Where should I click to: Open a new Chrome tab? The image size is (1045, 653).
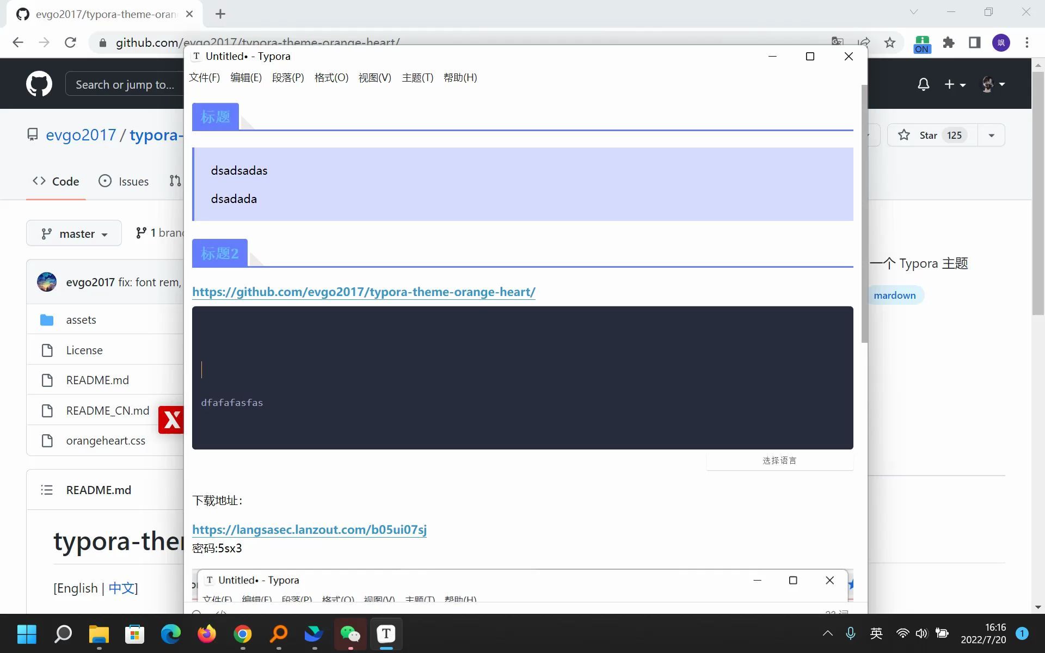tap(220, 14)
